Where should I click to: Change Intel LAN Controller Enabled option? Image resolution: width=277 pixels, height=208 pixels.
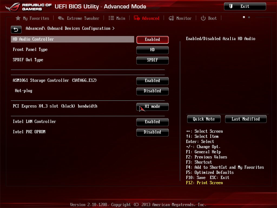[153, 122]
